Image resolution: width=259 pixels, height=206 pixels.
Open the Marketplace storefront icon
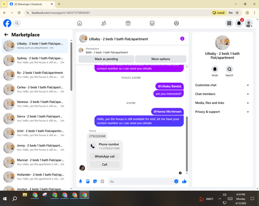[152, 23]
